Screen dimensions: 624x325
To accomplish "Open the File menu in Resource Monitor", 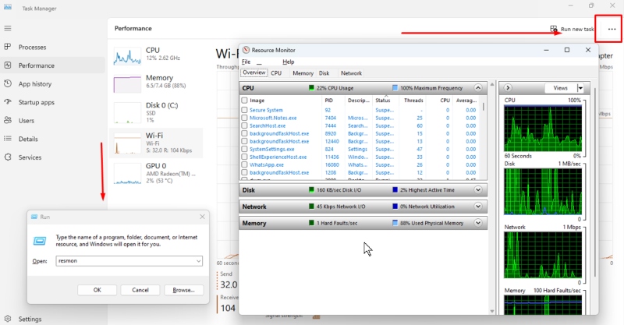I will pyautogui.click(x=246, y=62).
